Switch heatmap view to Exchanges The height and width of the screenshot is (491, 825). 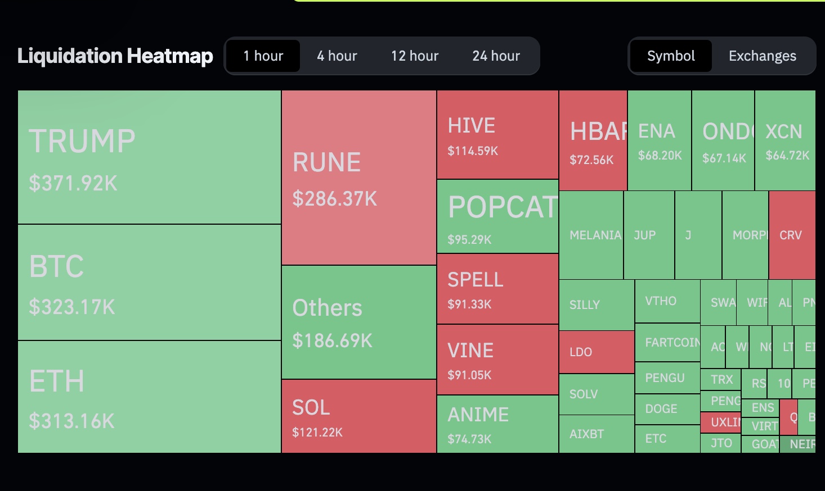(x=763, y=56)
